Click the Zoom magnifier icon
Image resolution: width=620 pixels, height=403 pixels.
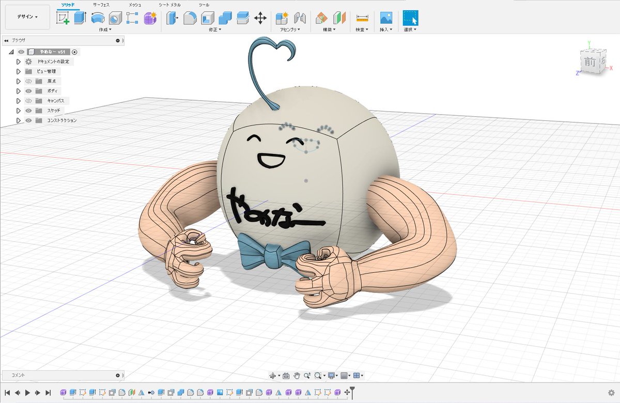coord(307,376)
